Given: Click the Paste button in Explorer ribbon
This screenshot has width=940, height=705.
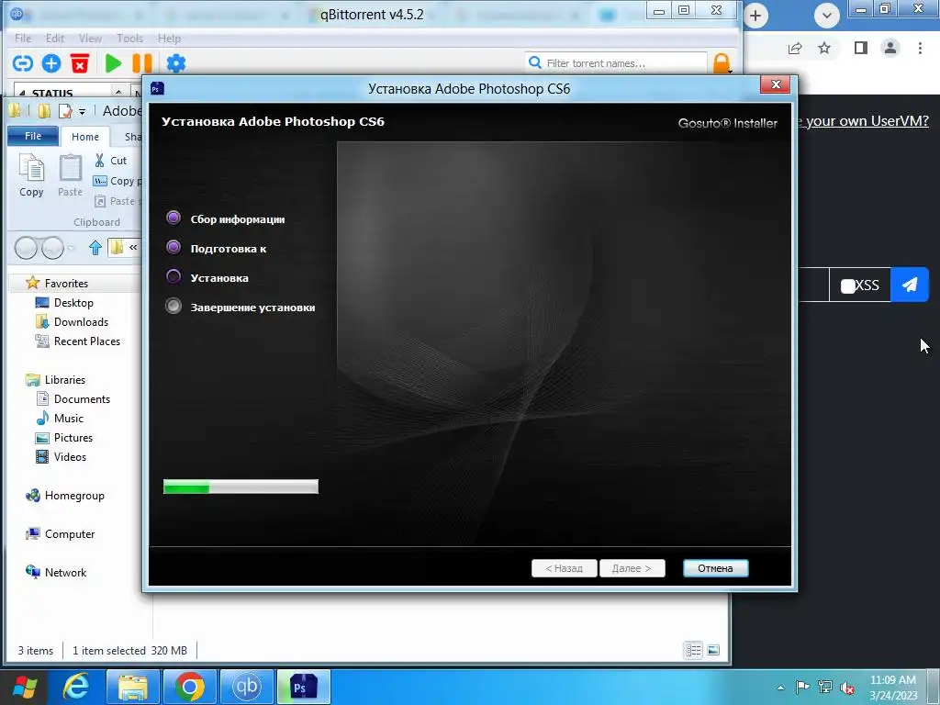Looking at the screenshot, I should click(x=70, y=175).
